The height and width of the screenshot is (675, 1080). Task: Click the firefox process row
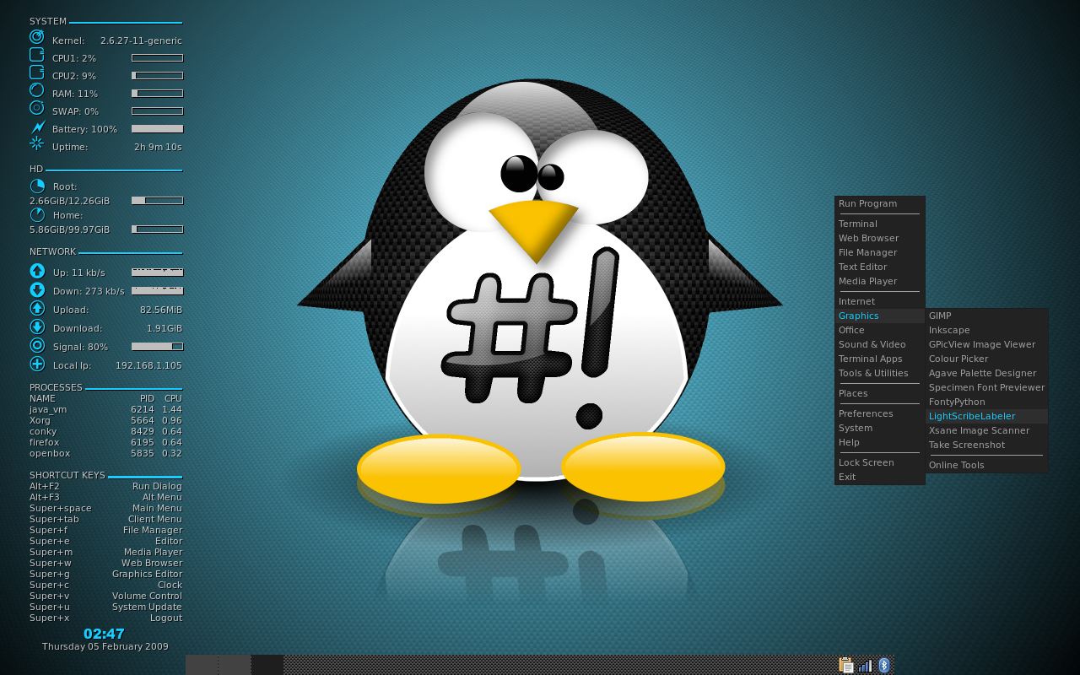(105, 442)
